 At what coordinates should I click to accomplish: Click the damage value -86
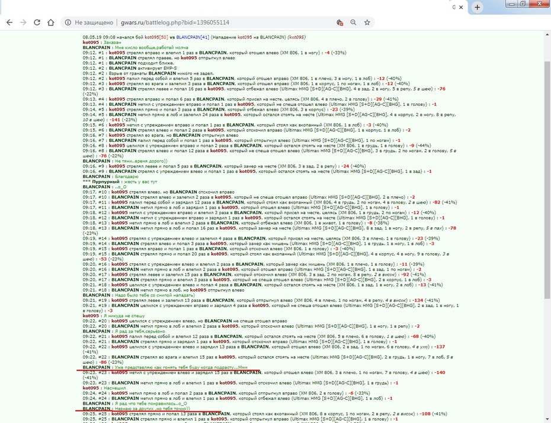pyautogui.click(x=102, y=362)
